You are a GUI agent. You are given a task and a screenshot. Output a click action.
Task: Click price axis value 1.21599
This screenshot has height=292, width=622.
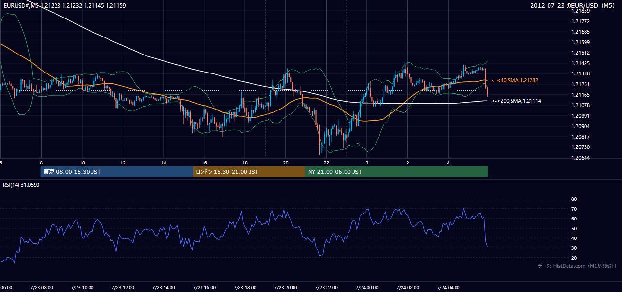pos(580,42)
